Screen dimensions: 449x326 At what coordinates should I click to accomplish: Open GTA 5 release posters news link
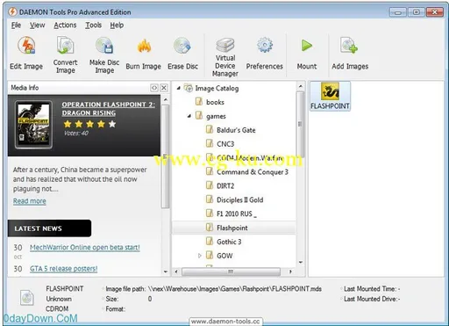(63, 269)
